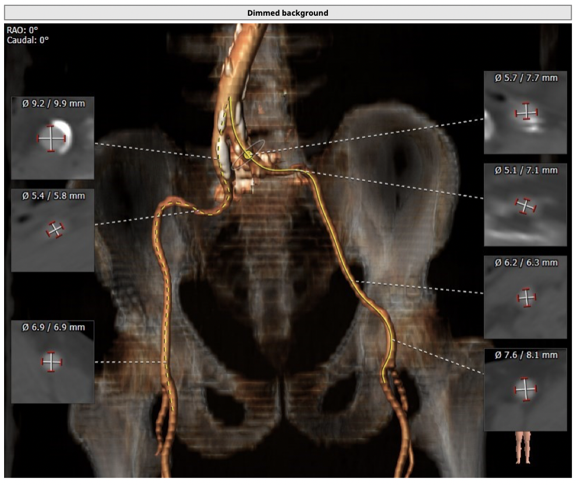Click the crosshair in the 5.7 / 7.7 mm view

tap(526, 112)
